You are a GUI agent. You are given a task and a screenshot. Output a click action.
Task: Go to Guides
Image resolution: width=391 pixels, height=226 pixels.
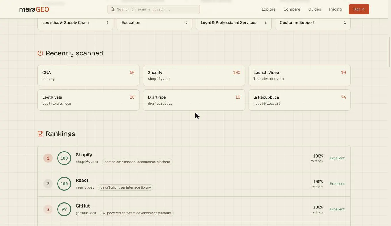pyautogui.click(x=314, y=9)
